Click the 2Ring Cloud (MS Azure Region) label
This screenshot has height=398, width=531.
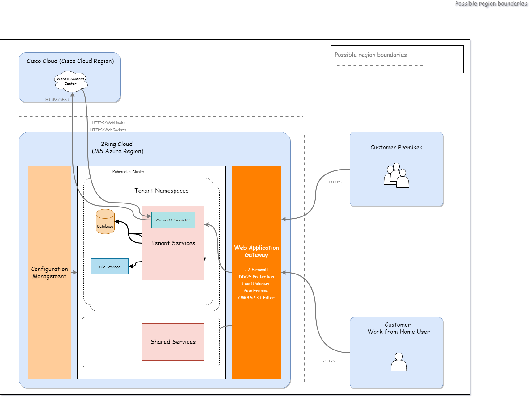pos(117,148)
